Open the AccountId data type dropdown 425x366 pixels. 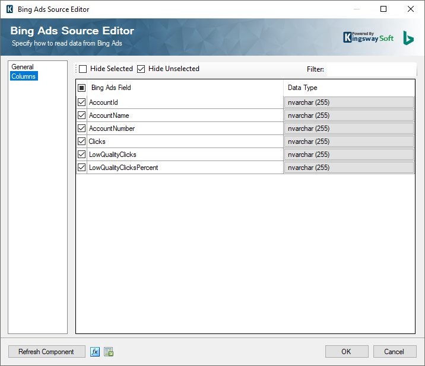tap(349, 102)
